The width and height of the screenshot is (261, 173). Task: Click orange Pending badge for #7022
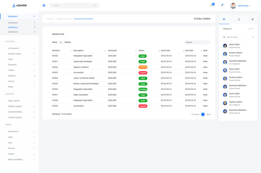[143, 67]
